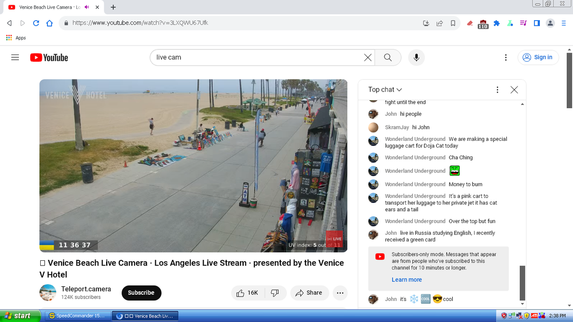This screenshot has height=322, width=573.
Task: Click the live chat scrollbar thumb
Action: (x=522, y=283)
